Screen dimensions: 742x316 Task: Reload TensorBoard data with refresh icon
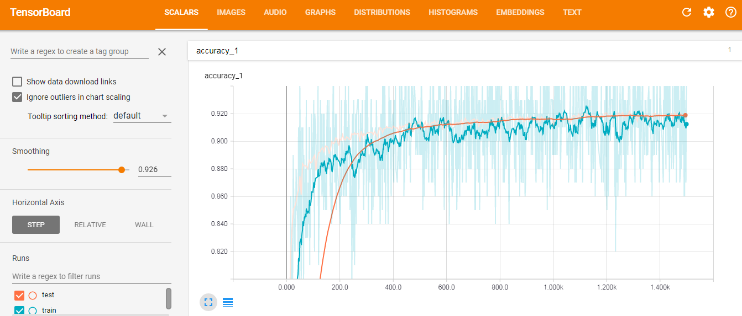pyautogui.click(x=687, y=12)
